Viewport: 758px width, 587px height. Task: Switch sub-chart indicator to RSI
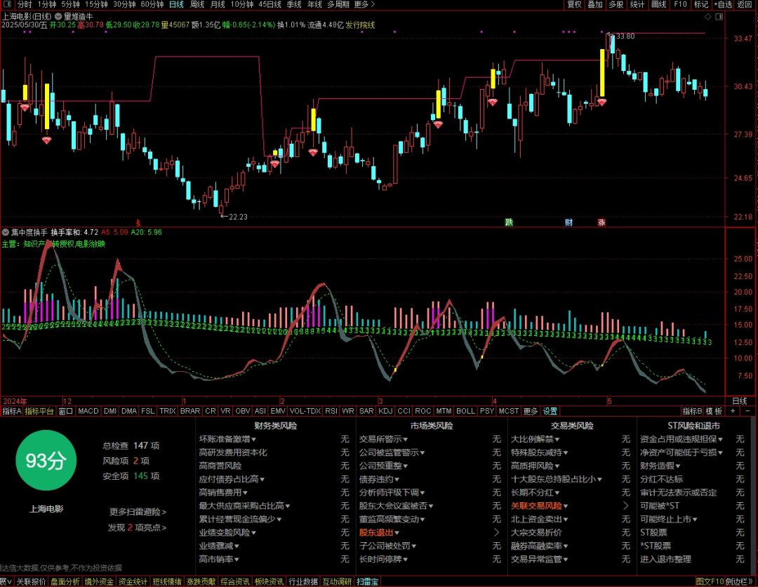331,411
